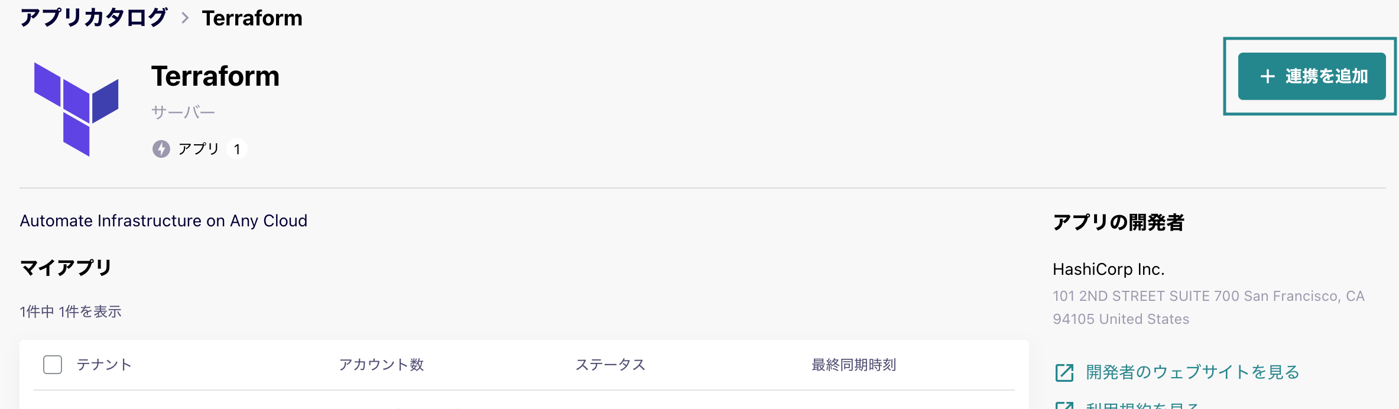Sort by テナント column header

(x=104, y=365)
